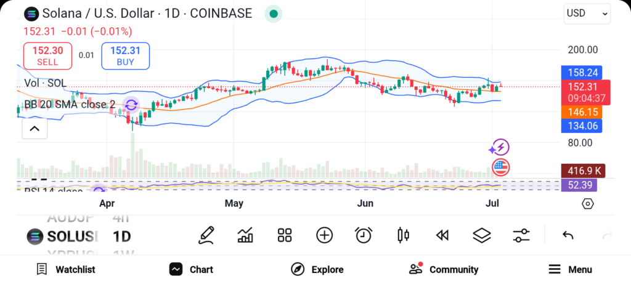Open the lightning sparkle events icon
Viewport: 631px width, 284px height.
pos(499,148)
